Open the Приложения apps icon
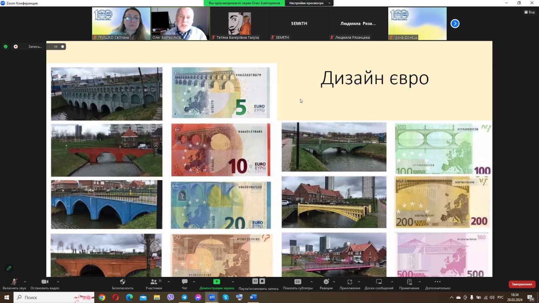Viewport: 539px width, 303px height. [x=350, y=282]
